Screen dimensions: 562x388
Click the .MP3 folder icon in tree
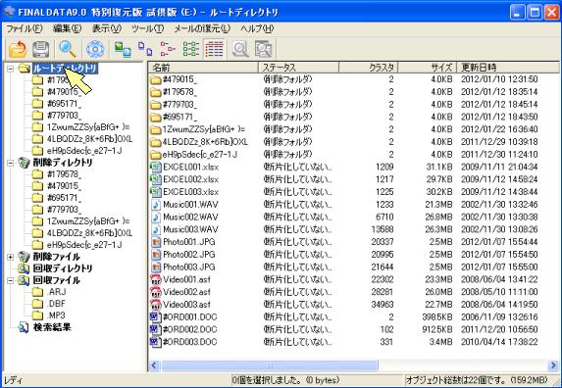tap(37, 315)
